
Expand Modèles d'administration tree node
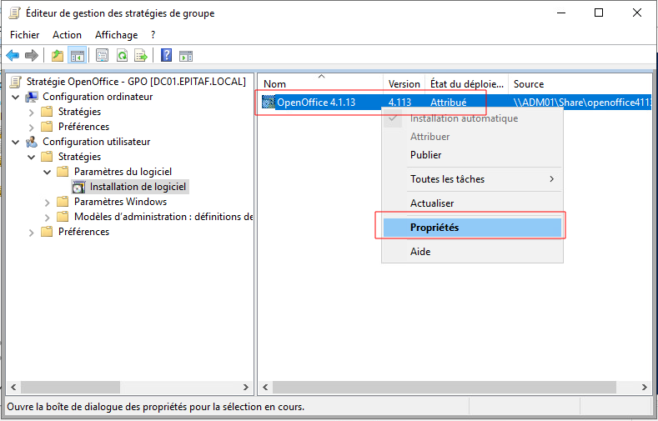[48, 217]
